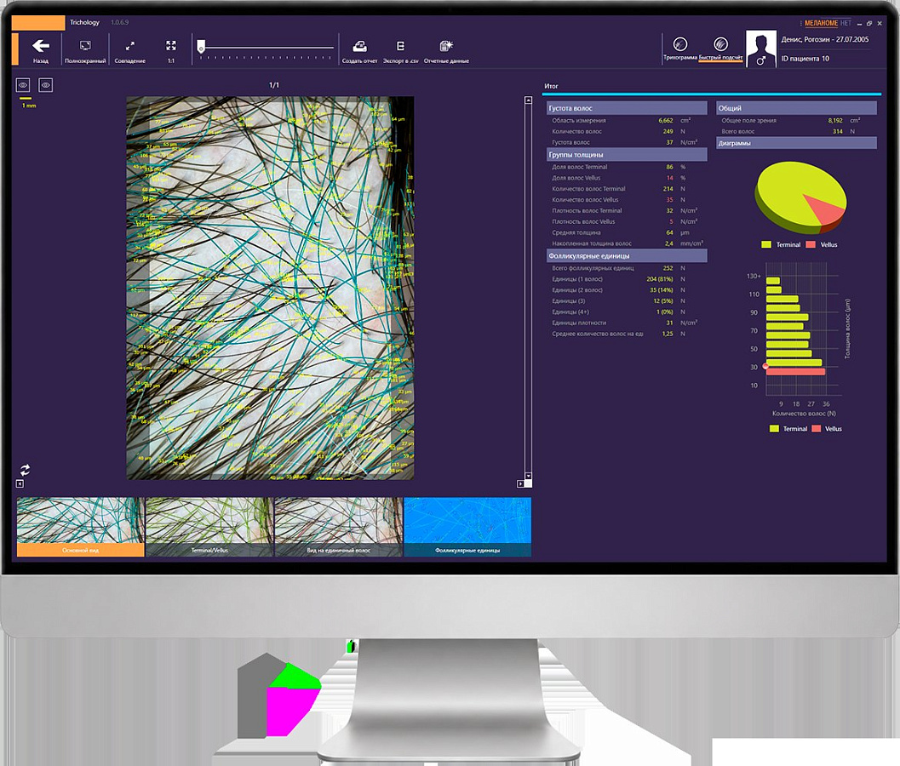Click the Trichology app title
Image resolution: width=900 pixels, height=766 pixels.
(x=84, y=22)
